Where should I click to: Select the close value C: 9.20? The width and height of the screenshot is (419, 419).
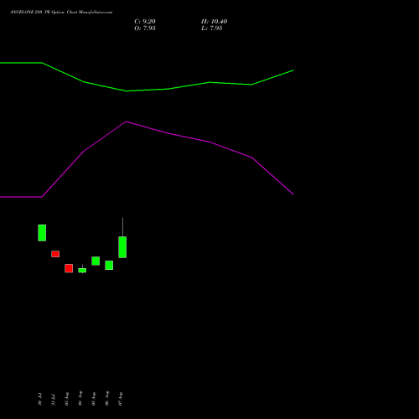point(145,22)
